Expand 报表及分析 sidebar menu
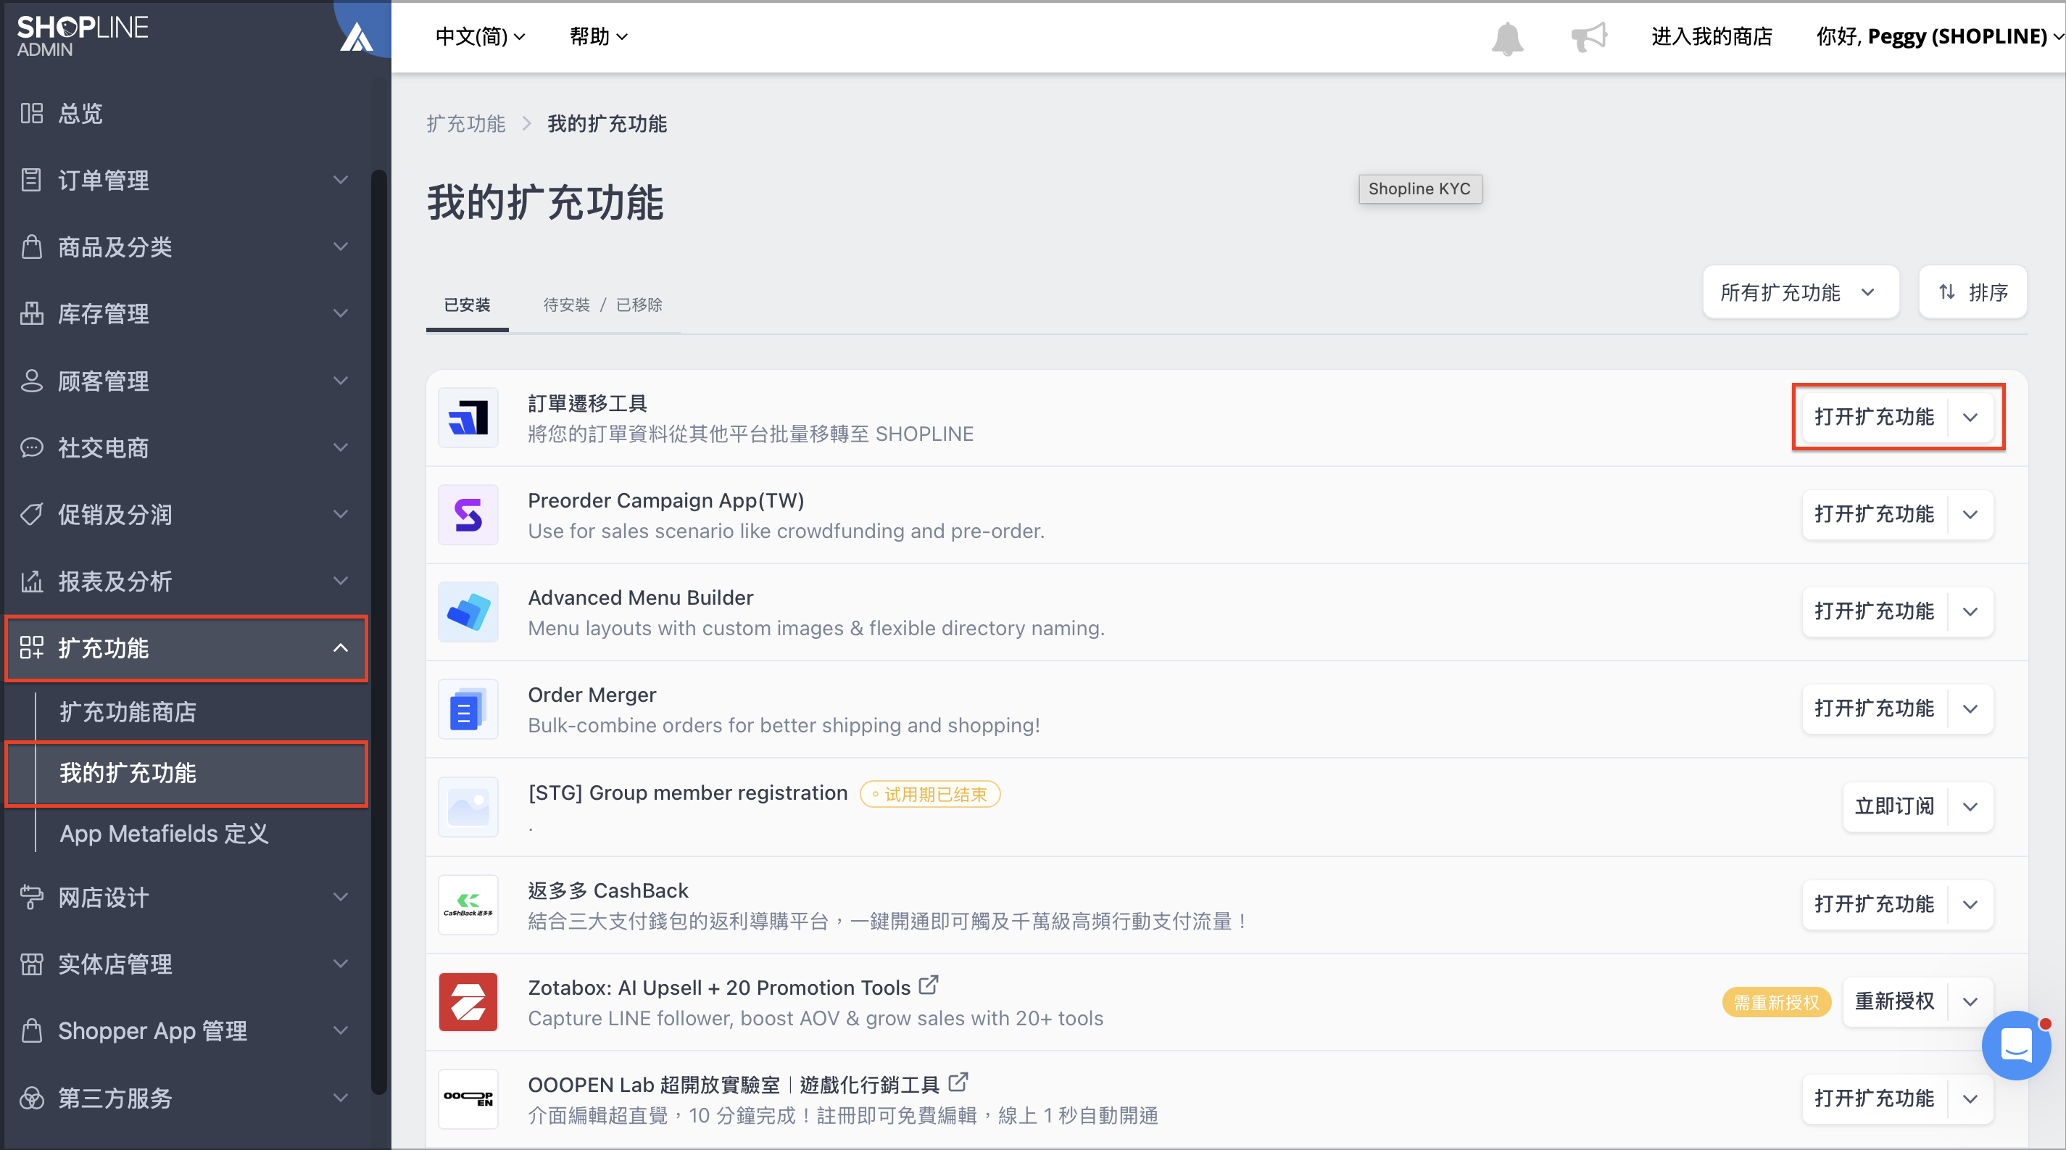 186,581
